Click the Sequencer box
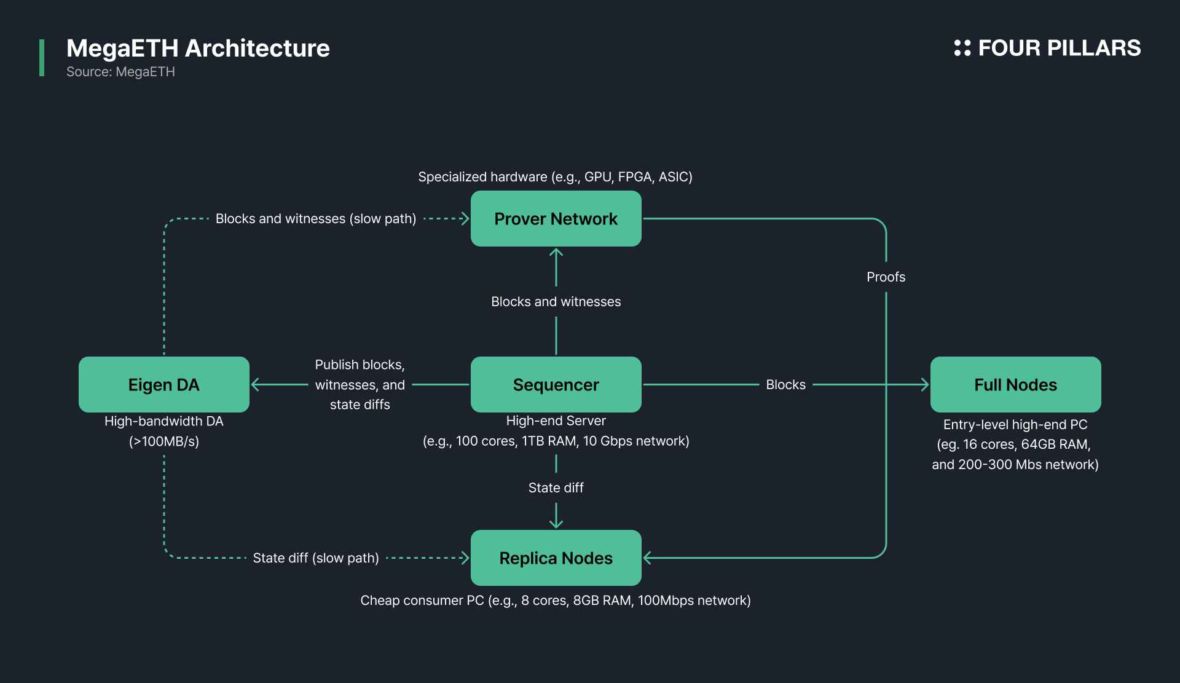This screenshot has height=683, width=1180. [556, 384]
